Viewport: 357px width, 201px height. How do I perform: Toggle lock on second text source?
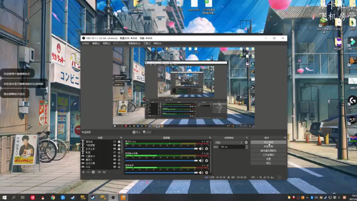(119, 145)
